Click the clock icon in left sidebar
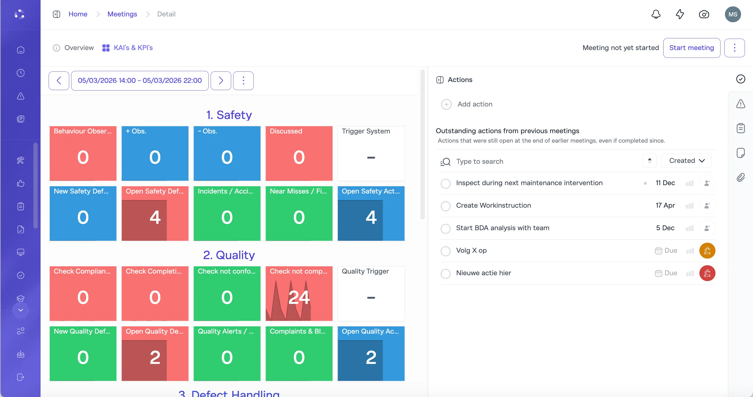Viewport: 753px width, 397px height. (21, 73)
